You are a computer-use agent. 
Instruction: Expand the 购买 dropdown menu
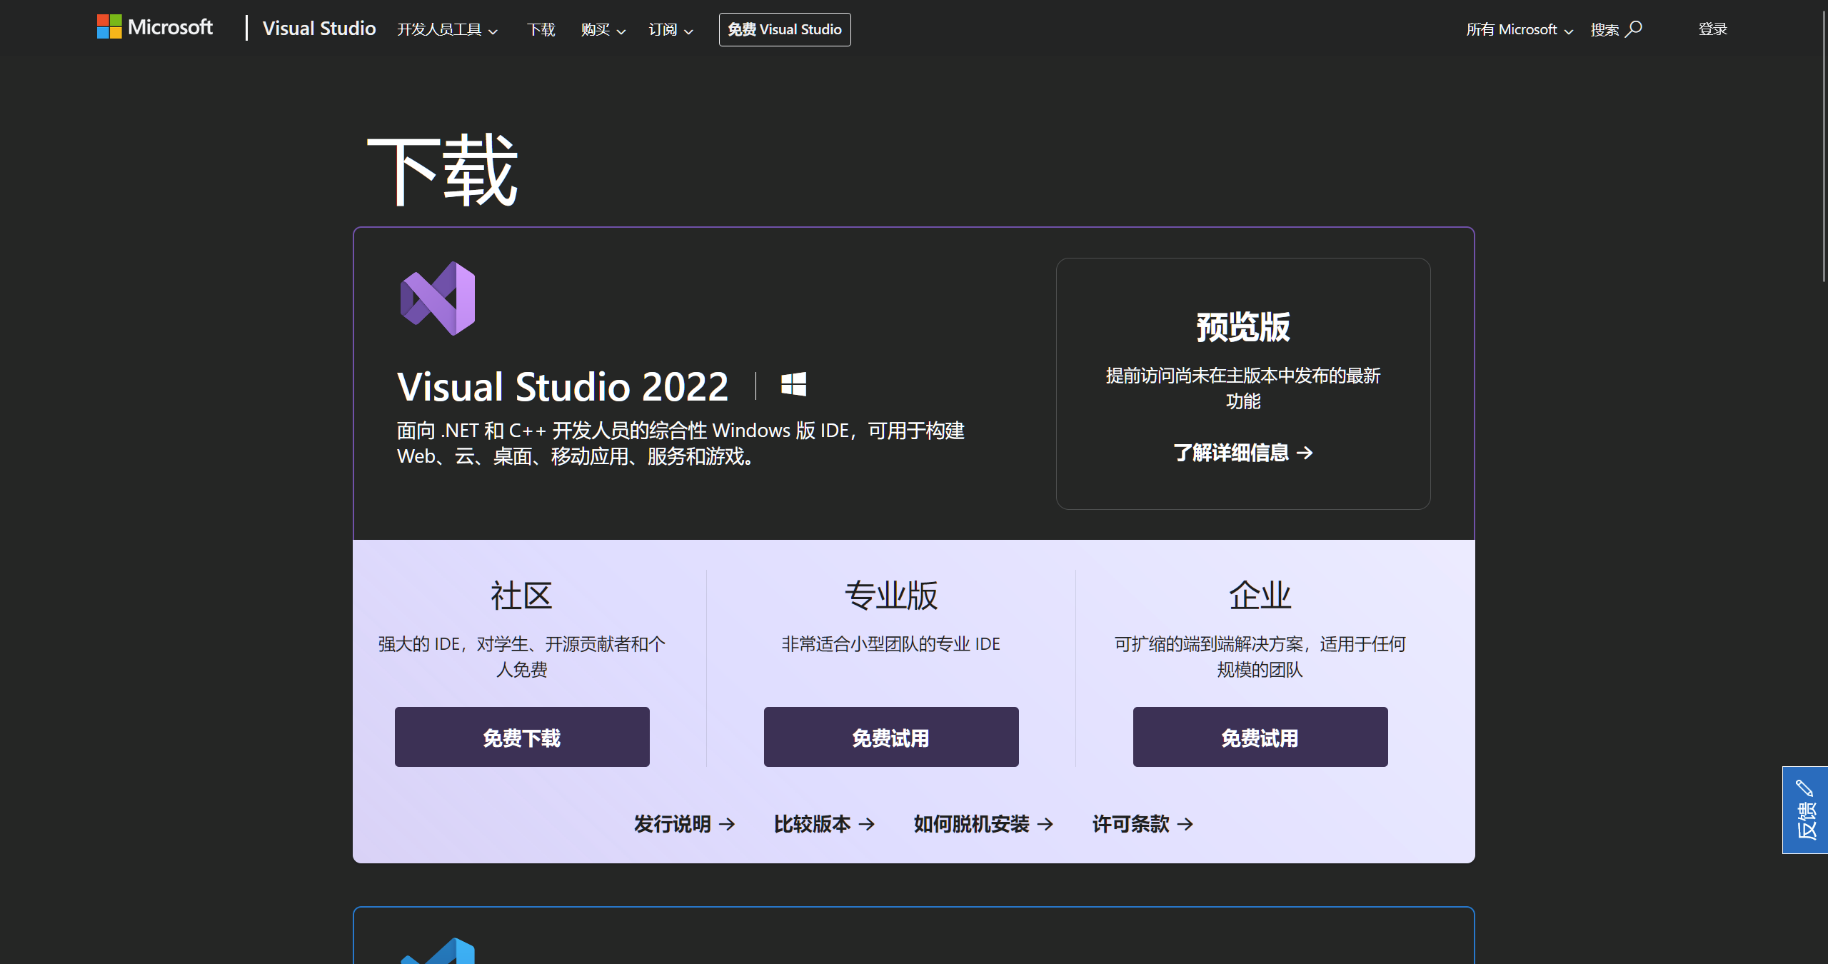(x=603, y=29)
